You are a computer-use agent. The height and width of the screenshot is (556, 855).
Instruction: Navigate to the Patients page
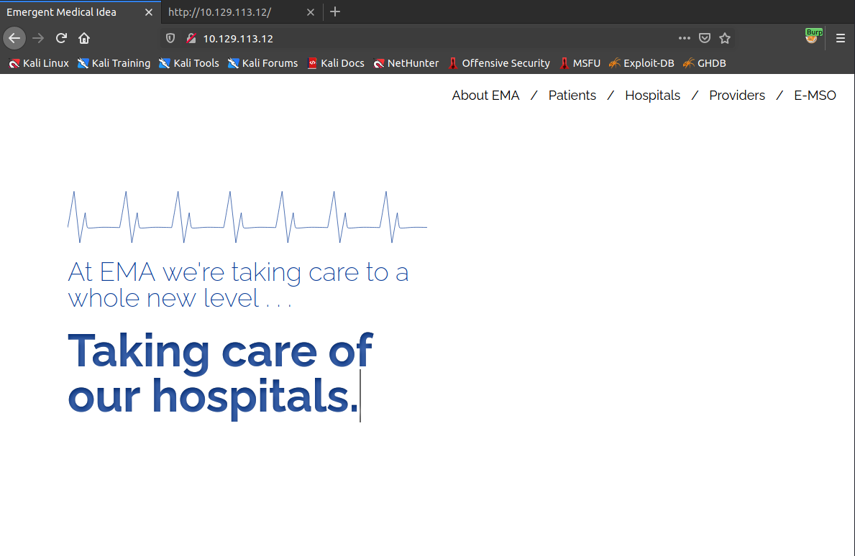coord(572,96)
